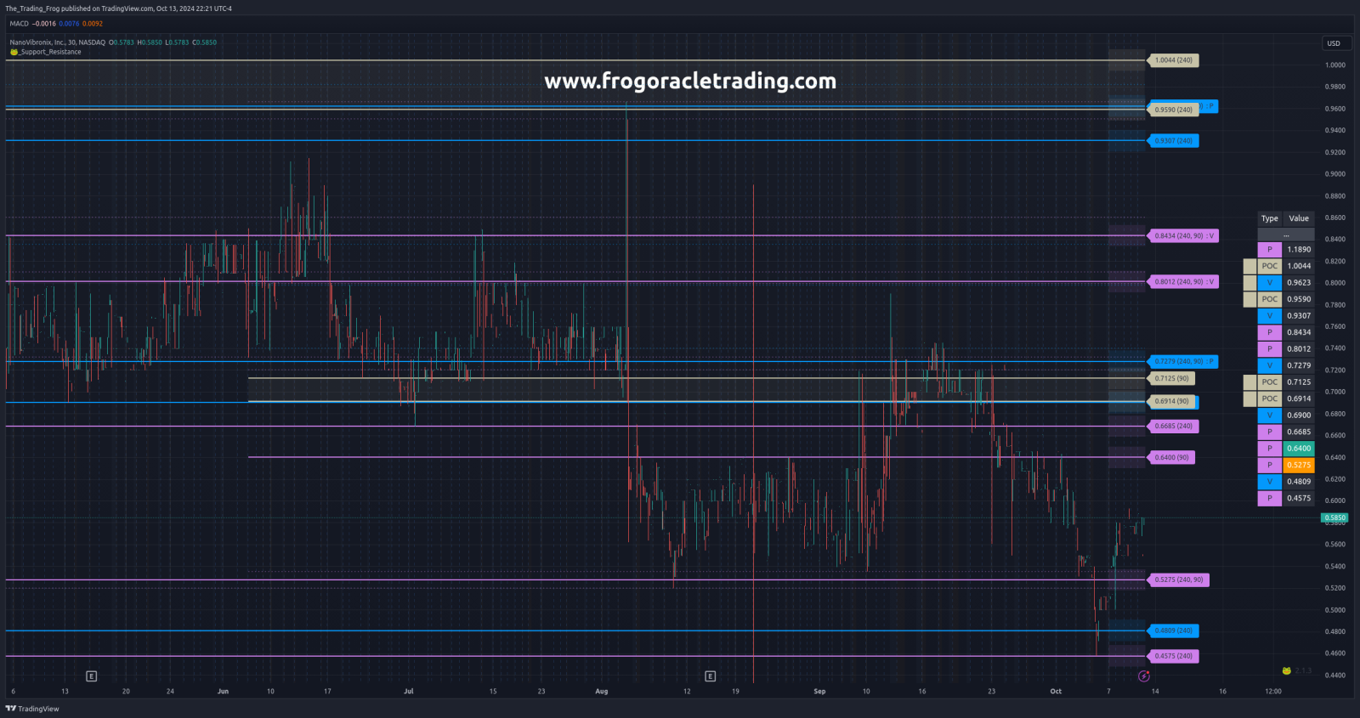
Task: Click the 0.4400 tick on the price scale
Action: click(x=1335, y=676)
